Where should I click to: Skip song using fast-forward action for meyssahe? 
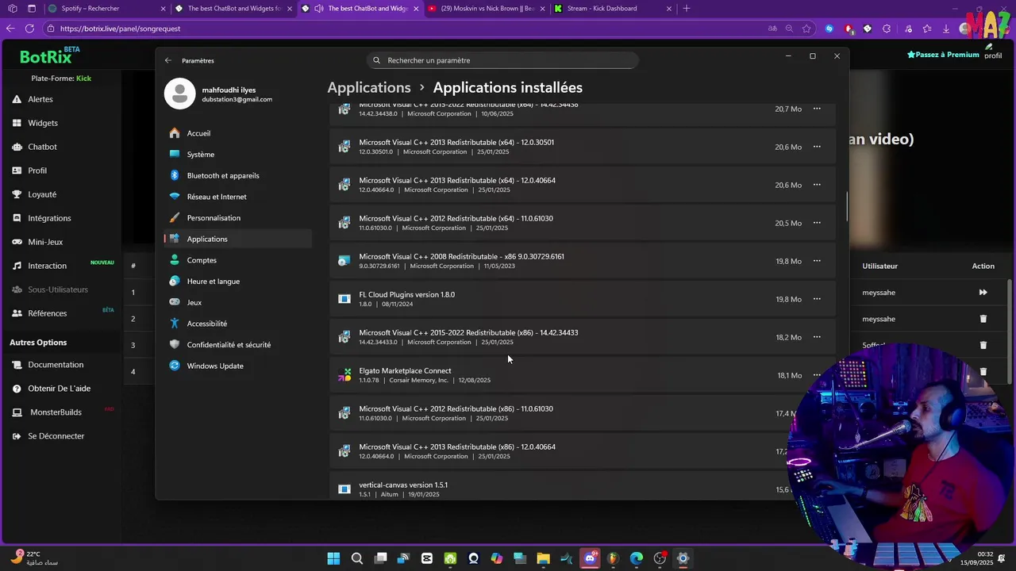pyautogui.click(x=983, y=293)
